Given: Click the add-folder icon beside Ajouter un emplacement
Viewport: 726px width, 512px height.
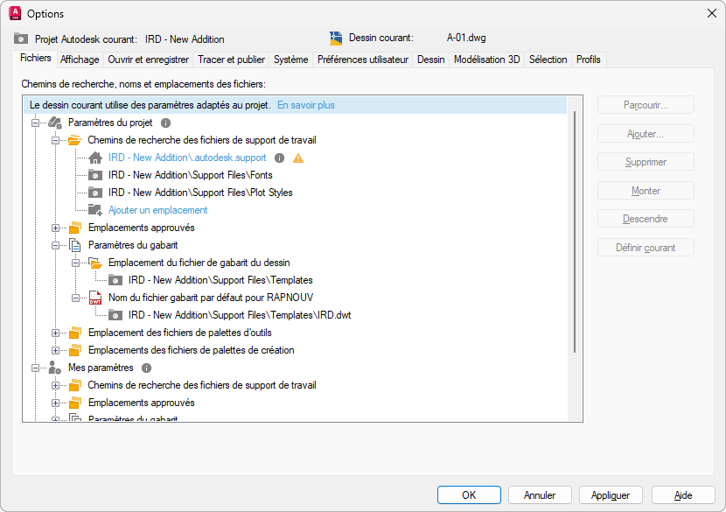Looking at the screenshot, I should (95, 210).
